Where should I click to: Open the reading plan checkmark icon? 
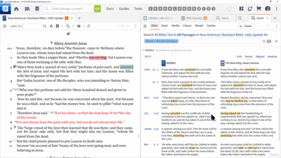tap(37, 9)
